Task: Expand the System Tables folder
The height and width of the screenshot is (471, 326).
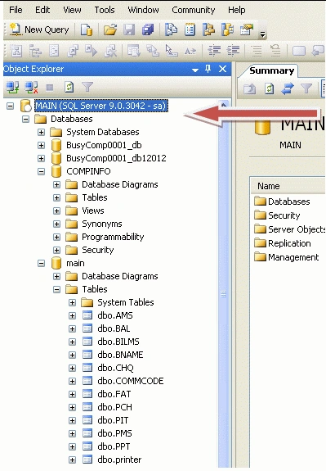Action: point(72,302)
